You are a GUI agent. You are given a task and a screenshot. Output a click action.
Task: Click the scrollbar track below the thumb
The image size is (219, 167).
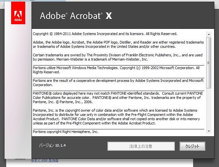(x=208, y=105)
